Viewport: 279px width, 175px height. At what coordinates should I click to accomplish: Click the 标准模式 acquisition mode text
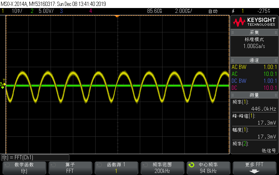254,39
